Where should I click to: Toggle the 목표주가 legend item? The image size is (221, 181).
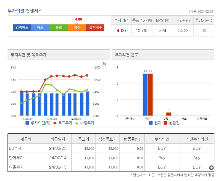tap(62, 123)
